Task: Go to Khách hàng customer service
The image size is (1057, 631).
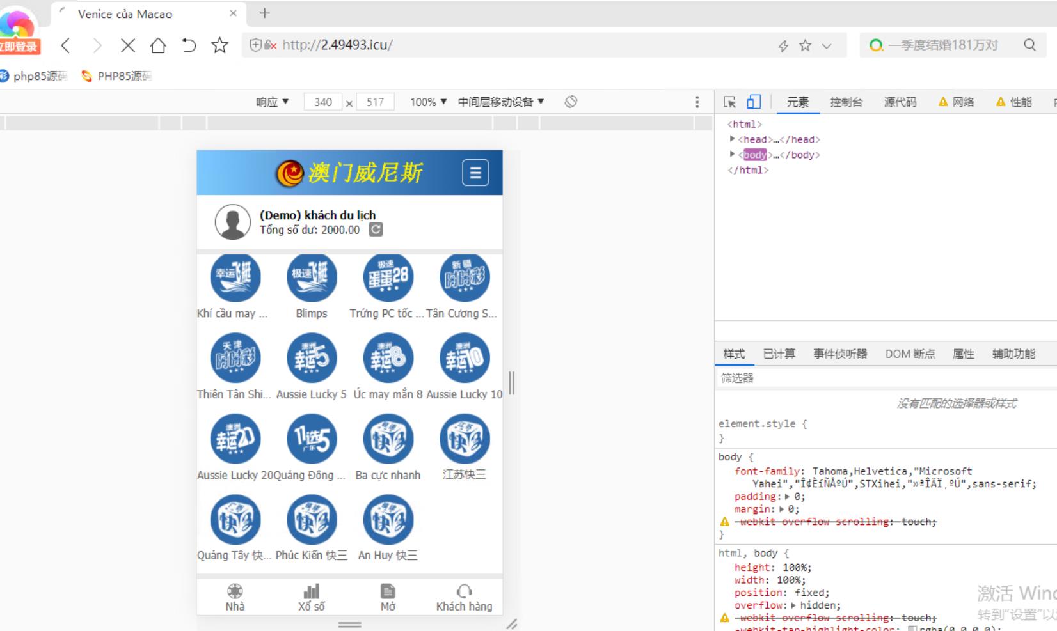Action: point(464,598)
